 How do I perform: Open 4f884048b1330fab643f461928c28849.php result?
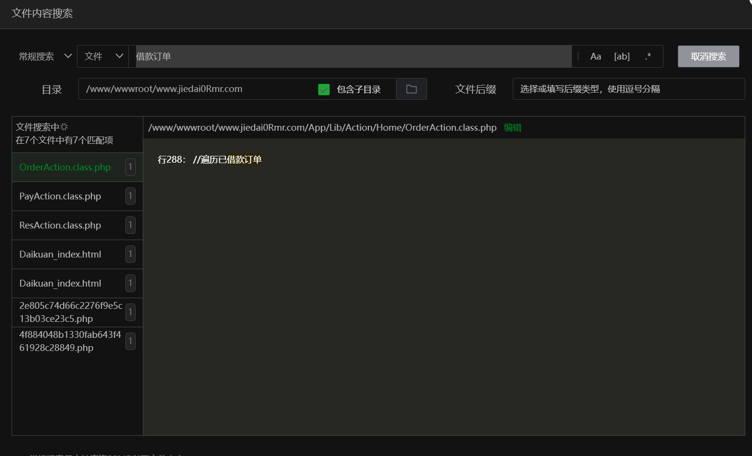(70, 341)
